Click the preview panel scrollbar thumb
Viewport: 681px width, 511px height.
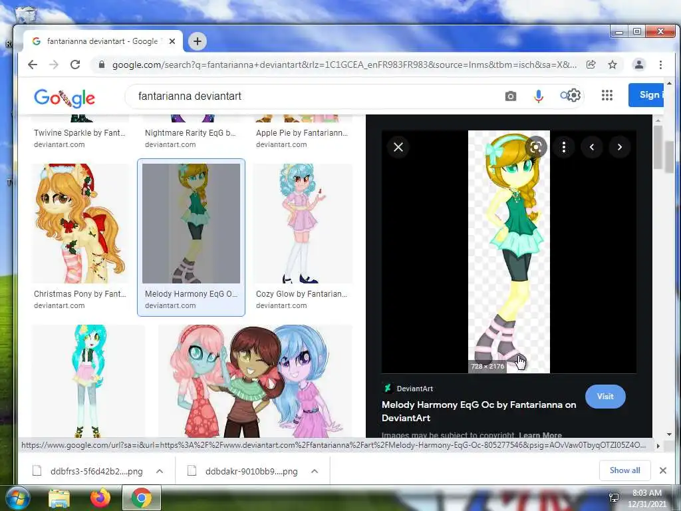(658, 148)
